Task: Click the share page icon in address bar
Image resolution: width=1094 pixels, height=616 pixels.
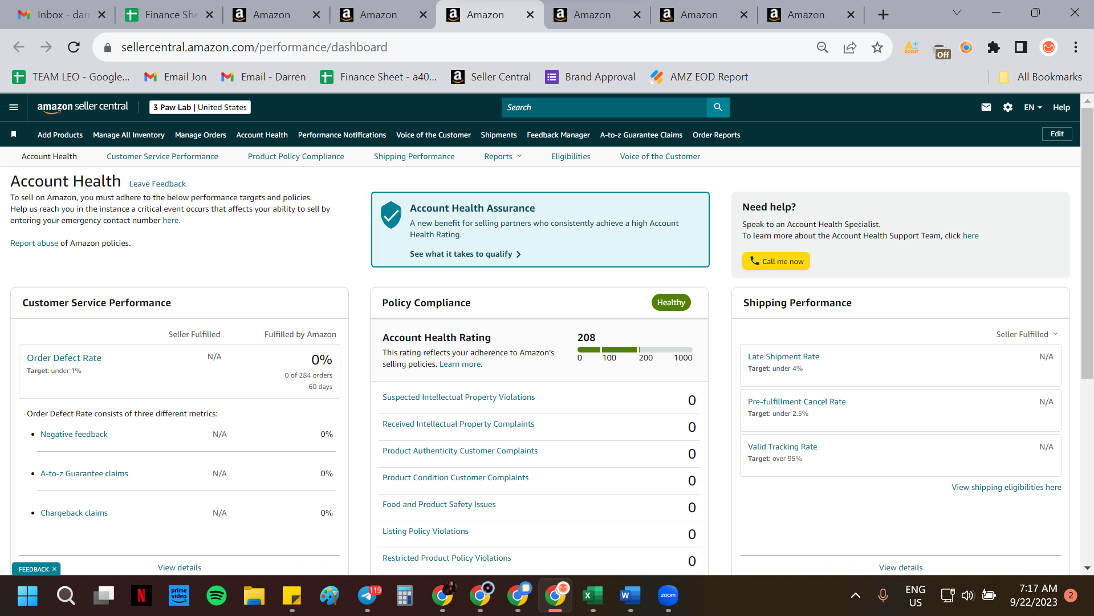Action: pos(849,47)
